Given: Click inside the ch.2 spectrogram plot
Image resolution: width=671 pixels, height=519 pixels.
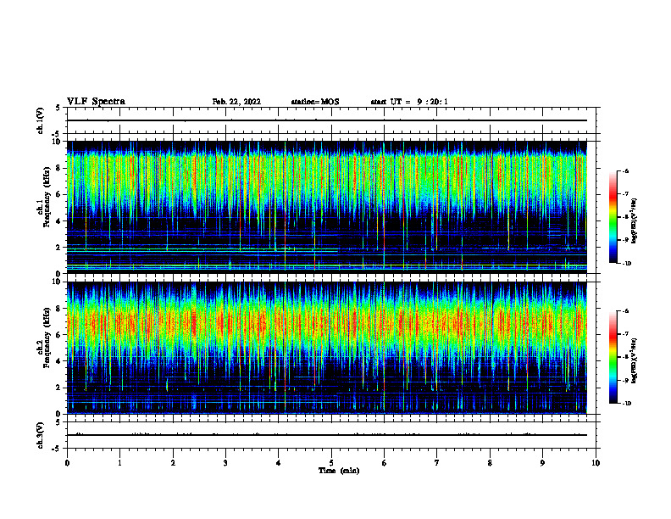Looking at the screenshot, I should tap(327, 348).
